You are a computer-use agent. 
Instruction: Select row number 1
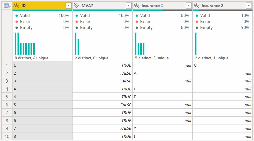pyautogui.click(x=7, y=65)
